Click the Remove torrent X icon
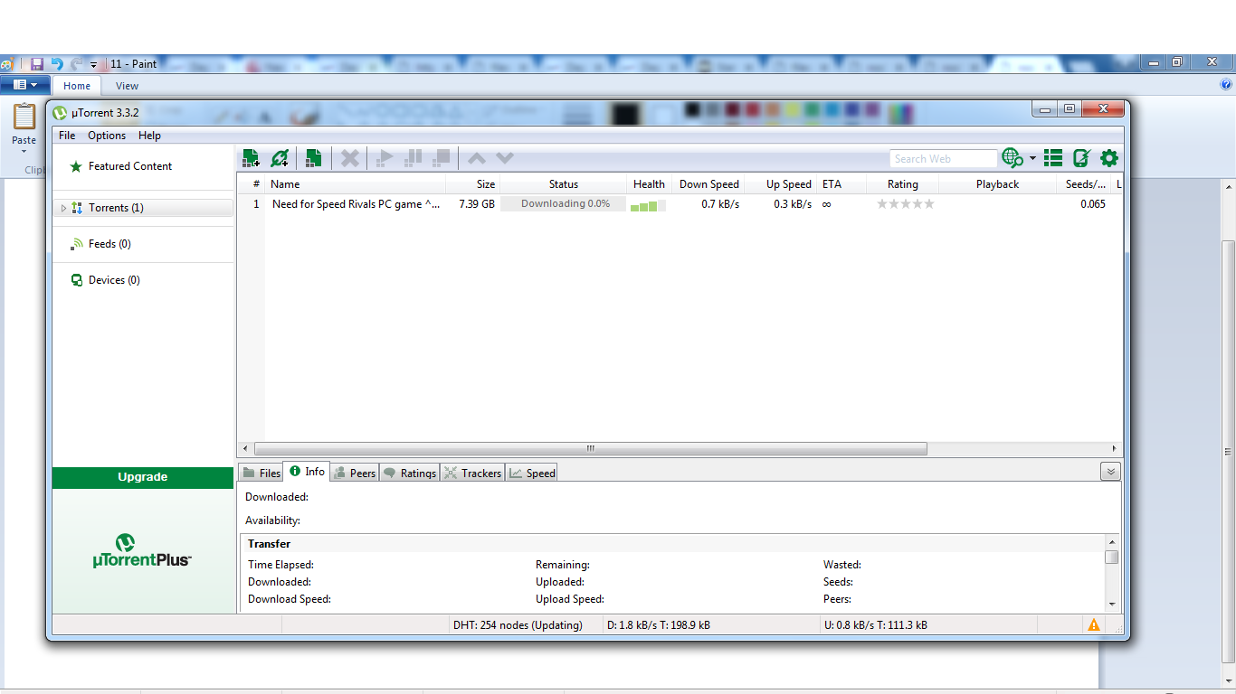The image size is (1236, 694). (349, 158)
